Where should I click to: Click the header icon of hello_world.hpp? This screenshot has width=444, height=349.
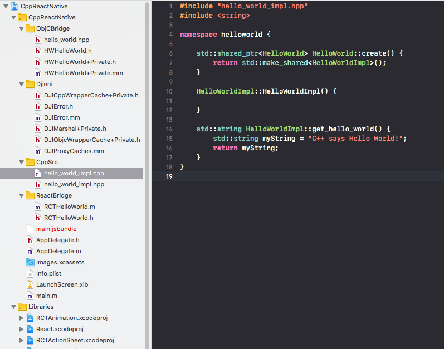click(38, 40)
